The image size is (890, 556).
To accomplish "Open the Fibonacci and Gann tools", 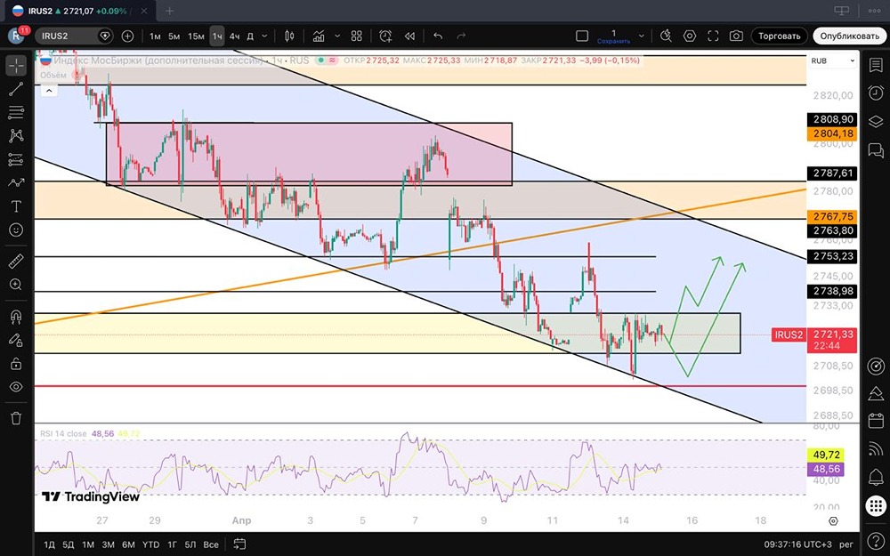I will [16, 112].
